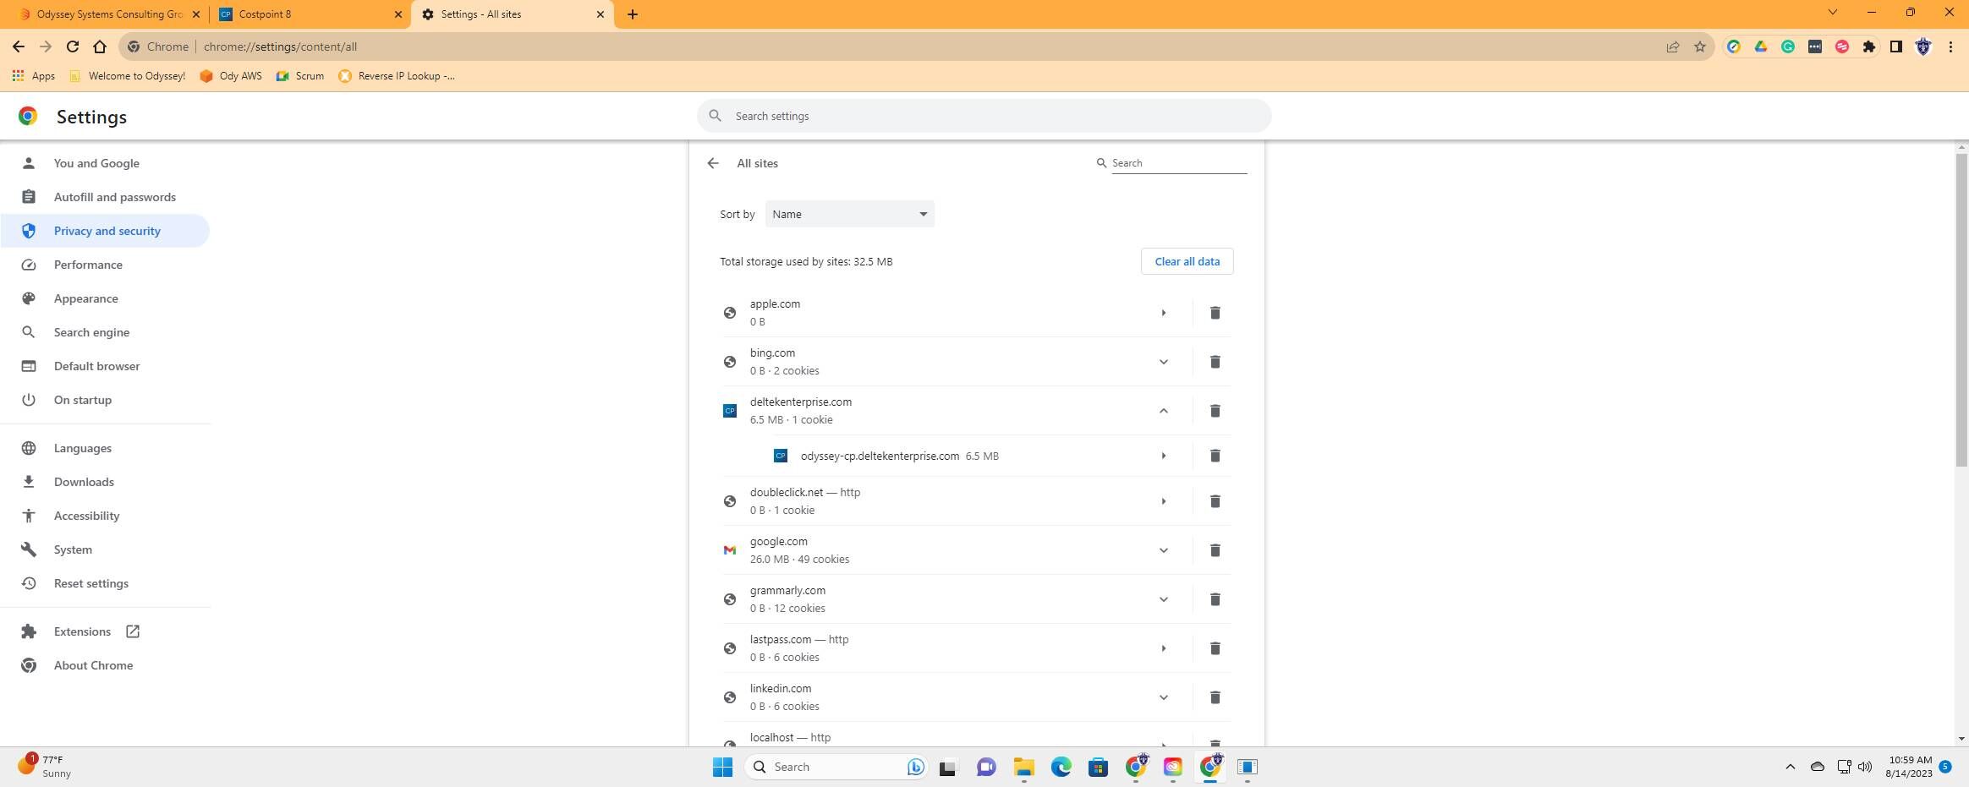Open Ody AWS bookmark
The height and width of the screenshot is (787, 1969).
click(x=230, y=76)
